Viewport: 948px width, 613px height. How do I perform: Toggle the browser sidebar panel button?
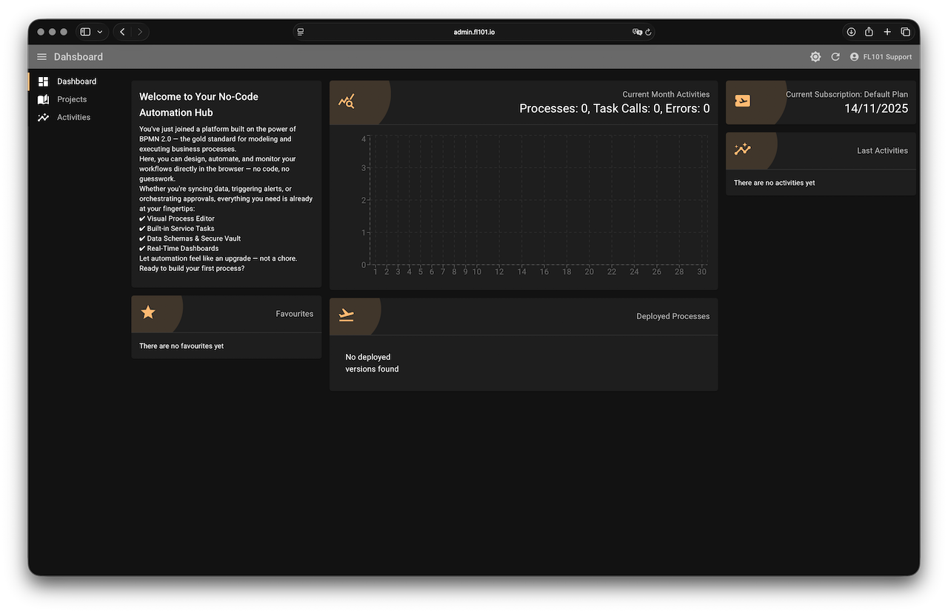click(x=85, y=32)
